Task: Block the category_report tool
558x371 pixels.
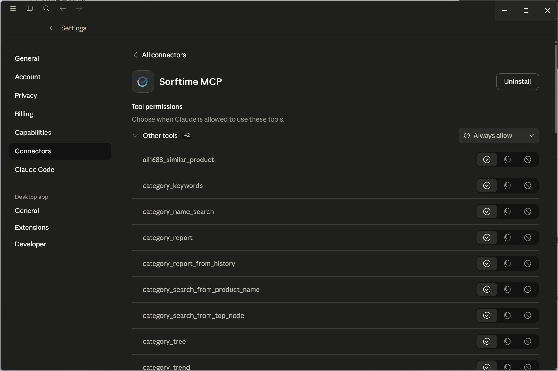Action: pyautogui.click(x=528, y=237)
